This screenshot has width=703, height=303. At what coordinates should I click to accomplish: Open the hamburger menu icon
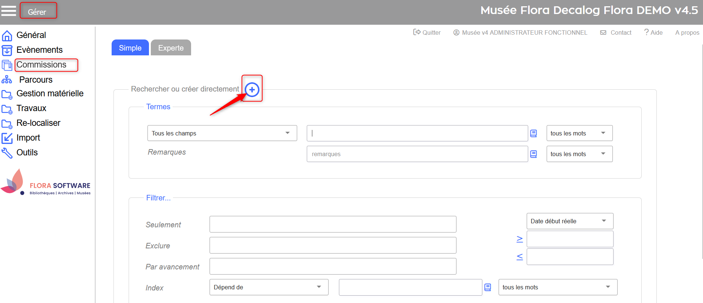coord(9,11)
